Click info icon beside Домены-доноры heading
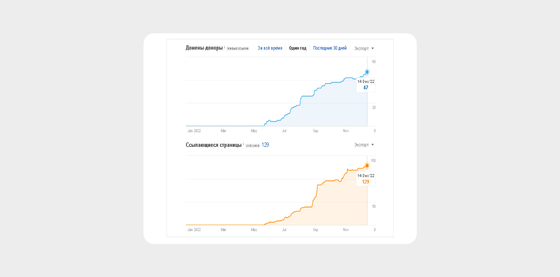Image resolution: width=560 pixels, height=277 pixels. point(224,47)
